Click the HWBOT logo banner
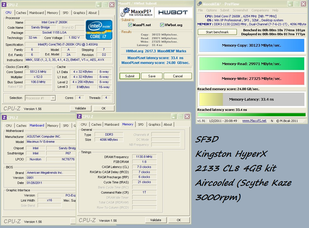The width and height of the screenshot is (309, 228). click(173, 13)
